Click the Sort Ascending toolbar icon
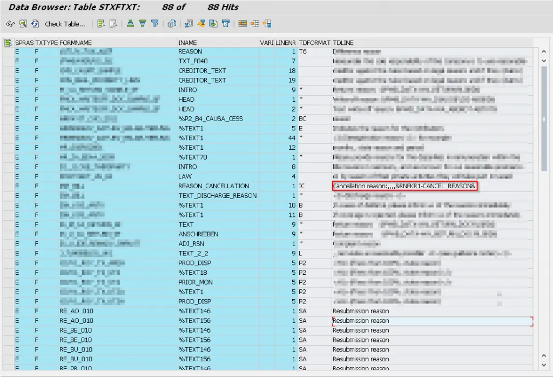 (130, 24)
